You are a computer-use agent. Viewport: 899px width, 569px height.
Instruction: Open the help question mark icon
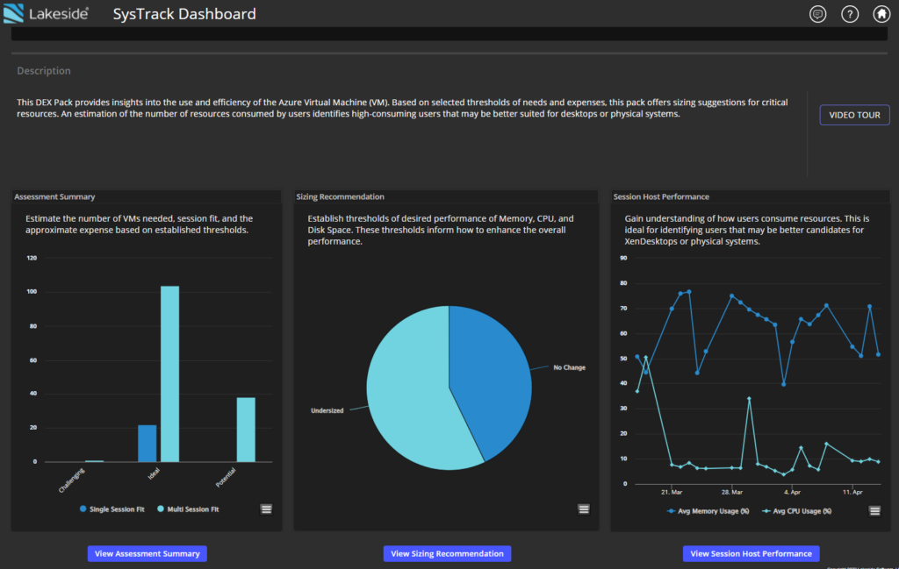(850, 14)
